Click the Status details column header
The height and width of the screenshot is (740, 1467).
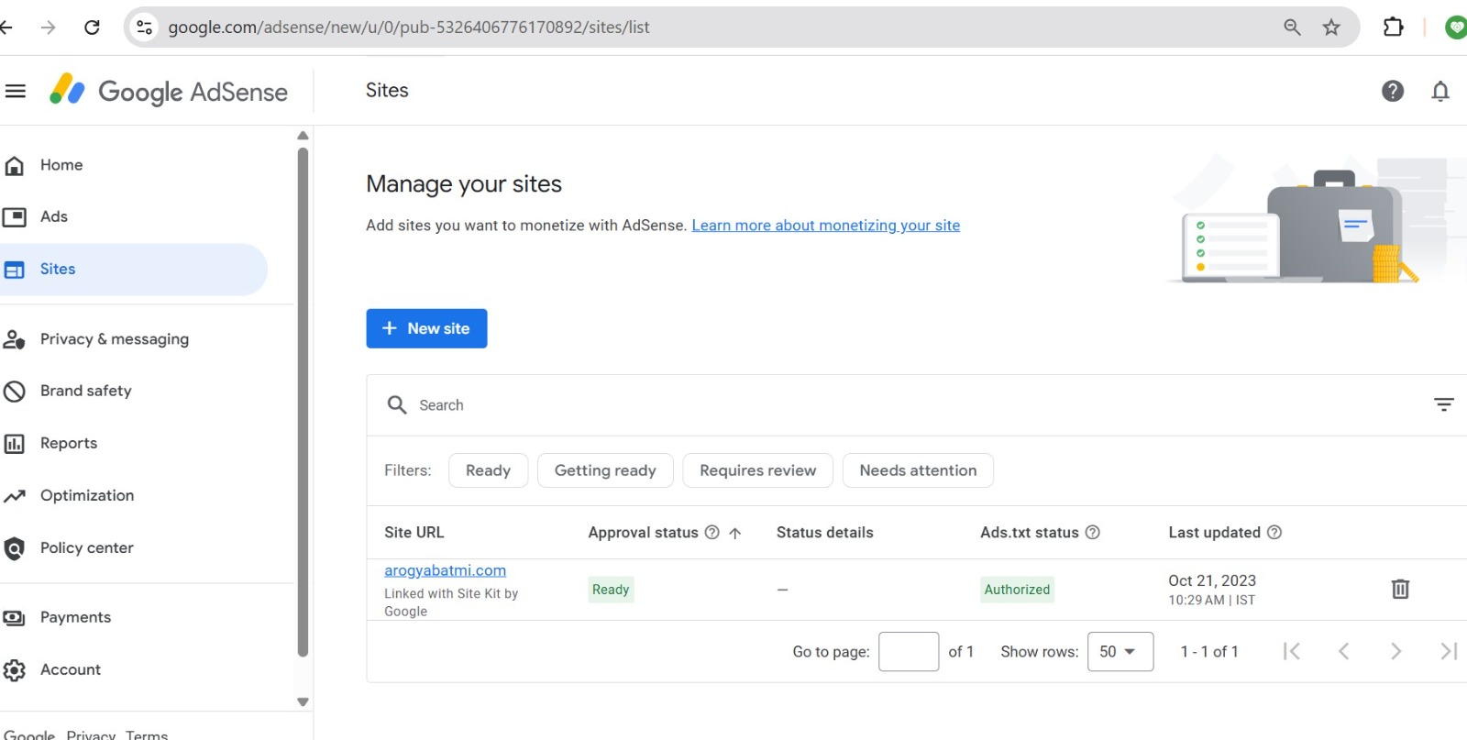point(824,533)
